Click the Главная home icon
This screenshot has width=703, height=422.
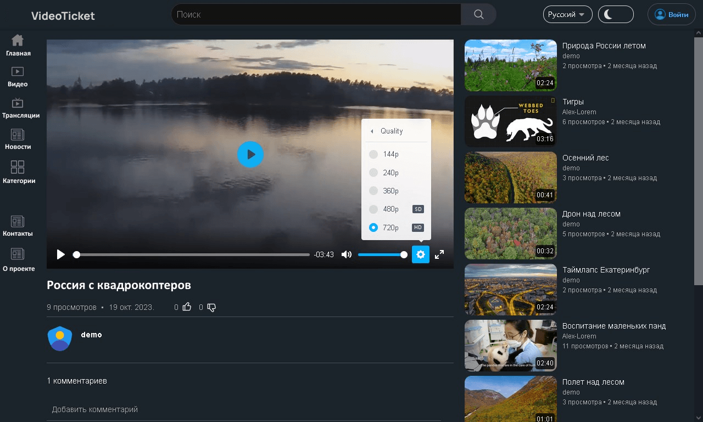(x=18, y=45)
